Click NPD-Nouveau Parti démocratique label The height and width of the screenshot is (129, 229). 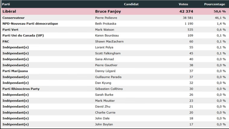pyautogui.click(x=30, y=24)
